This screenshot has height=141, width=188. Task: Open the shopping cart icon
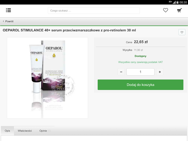coord(180,10)
